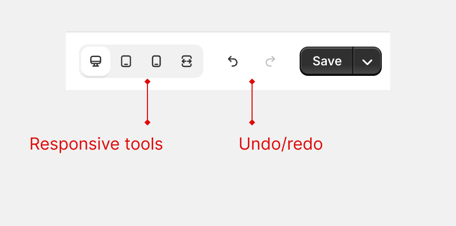Click the greyed-out redo arrow
Image resolution: width=456 pixels, height=226 pixels.
(x=270, y=61)
